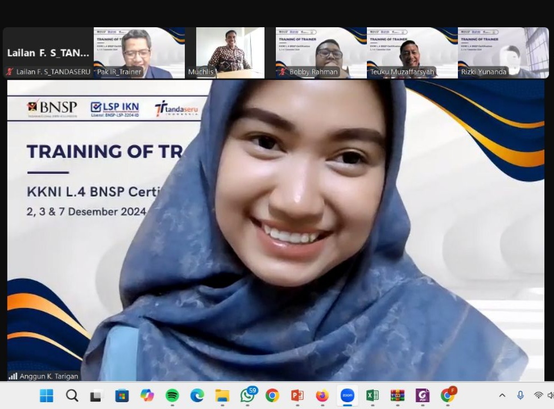Click the Windows Start button
Viewport: 554px width, 409px height.
point(47,395)
